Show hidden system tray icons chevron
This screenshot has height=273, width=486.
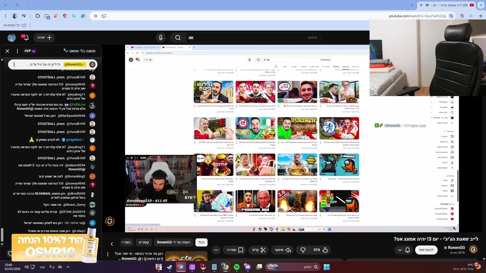click(x=68, y=267)
